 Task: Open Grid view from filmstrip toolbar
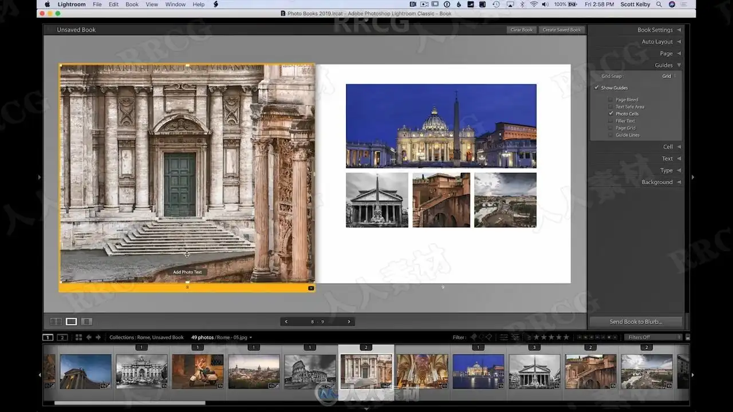click(x=79, y=338)
